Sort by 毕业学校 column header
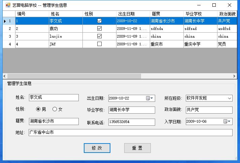This screenshot has width=240, height=163. point(201,14)
